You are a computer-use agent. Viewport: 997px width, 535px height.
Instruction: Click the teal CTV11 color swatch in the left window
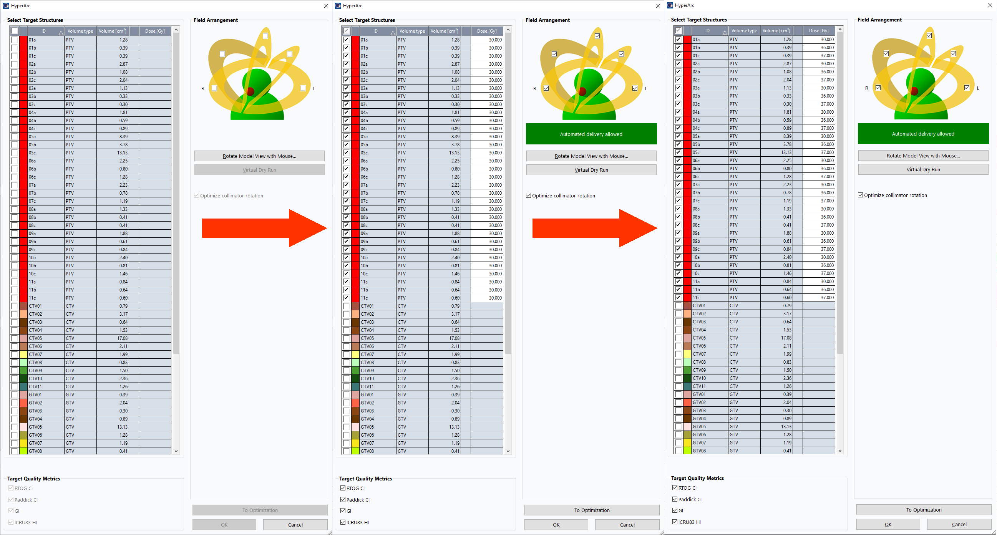(x=23, y=386)
